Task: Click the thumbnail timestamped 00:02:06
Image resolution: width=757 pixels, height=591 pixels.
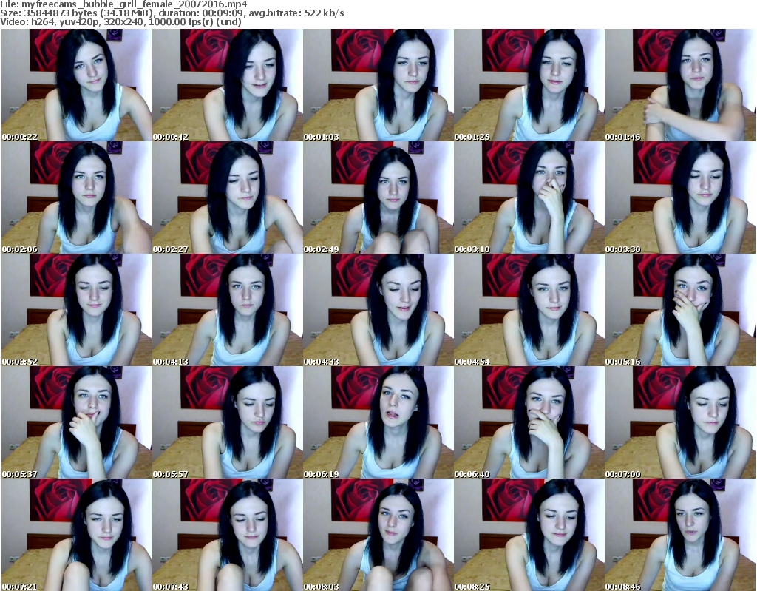Action: coord(77,197)
